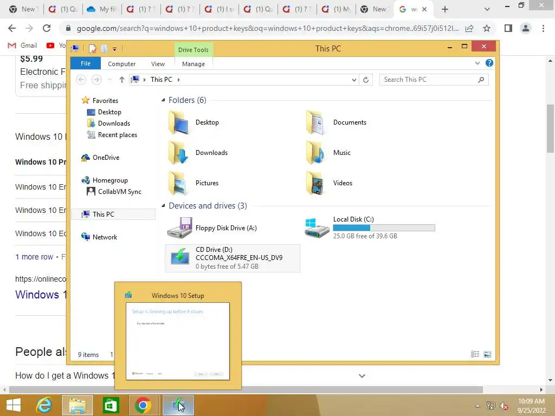Select CollabVM Sync under Homegroup
The width and height of the screenshot is (555, 416).
(114, 192)
